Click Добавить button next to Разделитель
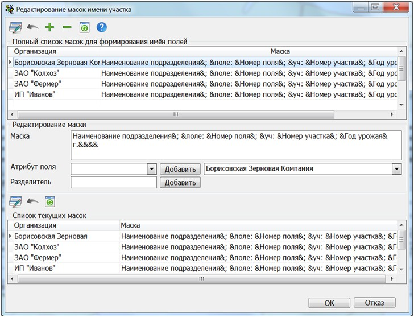The height and width of the screenshot is (317, 414). tap(180, 183)
